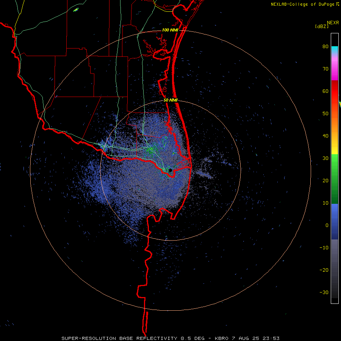Click the [dBZ] units label above the color scale
Viewport: 341px width, 341px height.
322,26
